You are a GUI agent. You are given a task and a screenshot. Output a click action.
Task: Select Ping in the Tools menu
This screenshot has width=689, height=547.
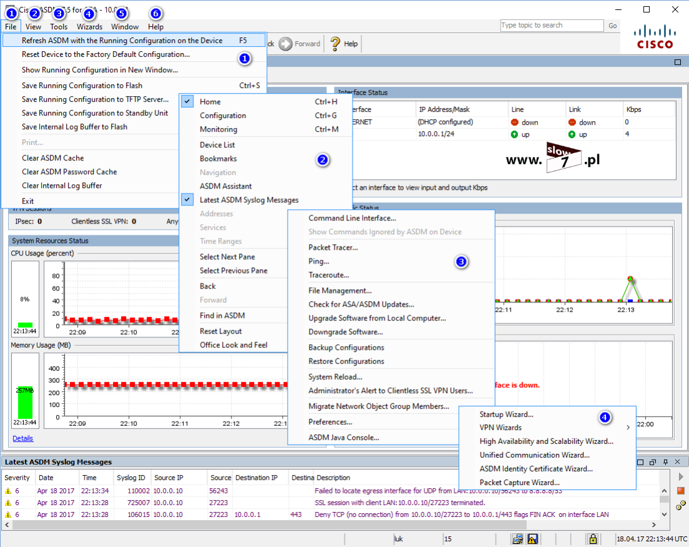tap(391, 261)
